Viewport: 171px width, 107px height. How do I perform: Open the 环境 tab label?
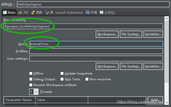coord(94,13)
